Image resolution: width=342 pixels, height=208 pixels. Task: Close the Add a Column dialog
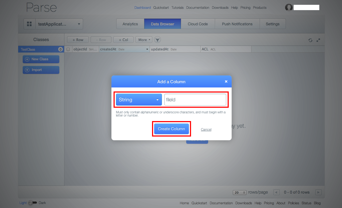click(x=226, y=82)
